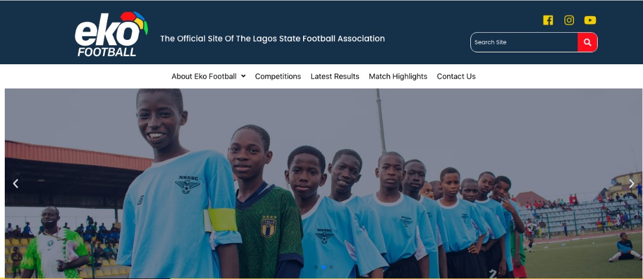Open the Contact Us link
Image resolution: width=643 pixels, height=279 pixels.
[456, 76]
